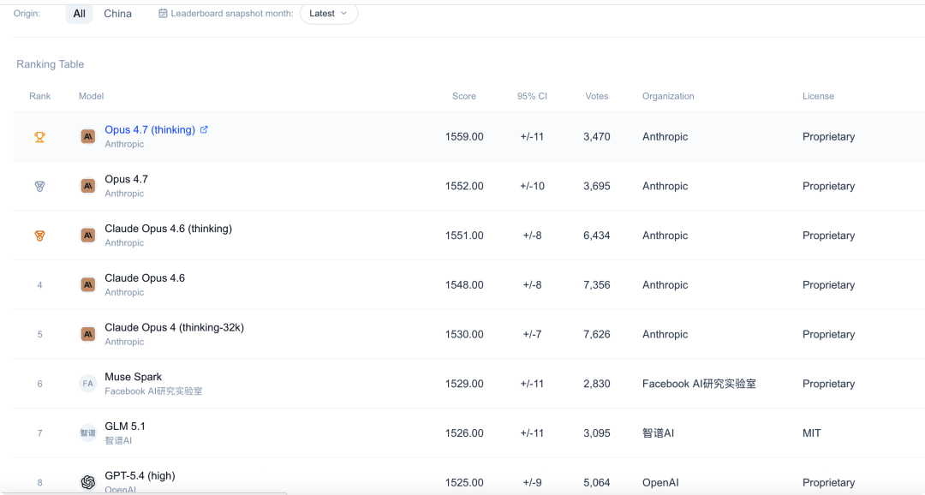
Task: Click the Anthropic logo beside Opus 4.7 (thinking)
Action: (88, 137)
